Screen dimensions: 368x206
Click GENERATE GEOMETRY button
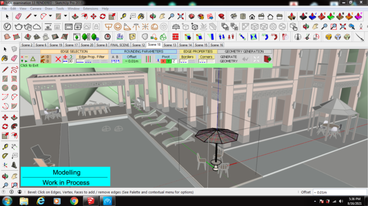(229, 59)
